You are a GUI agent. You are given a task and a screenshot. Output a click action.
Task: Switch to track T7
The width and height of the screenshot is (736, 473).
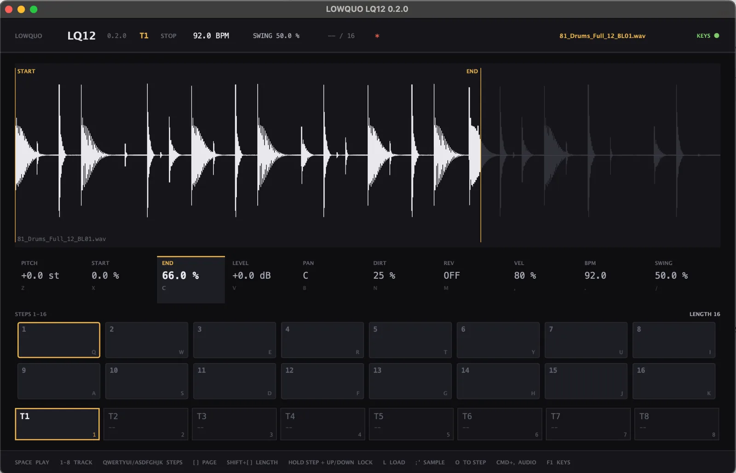[x=588, y=424]
